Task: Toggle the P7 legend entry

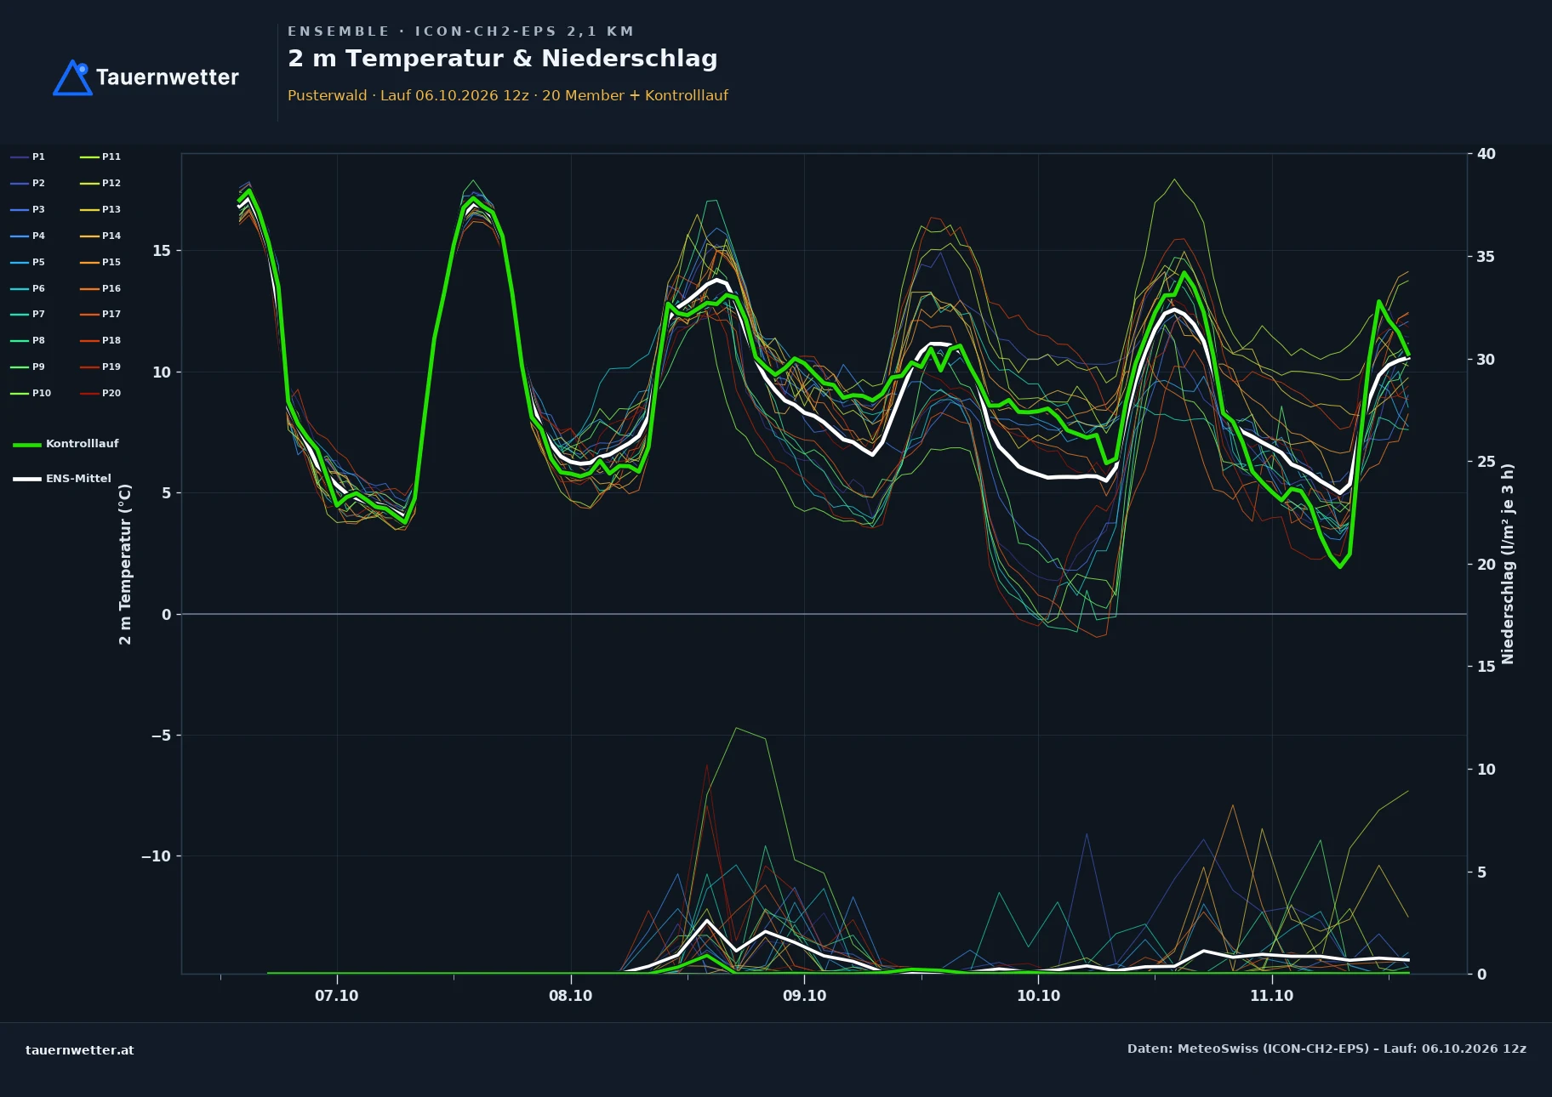Action: click(28, 314)
